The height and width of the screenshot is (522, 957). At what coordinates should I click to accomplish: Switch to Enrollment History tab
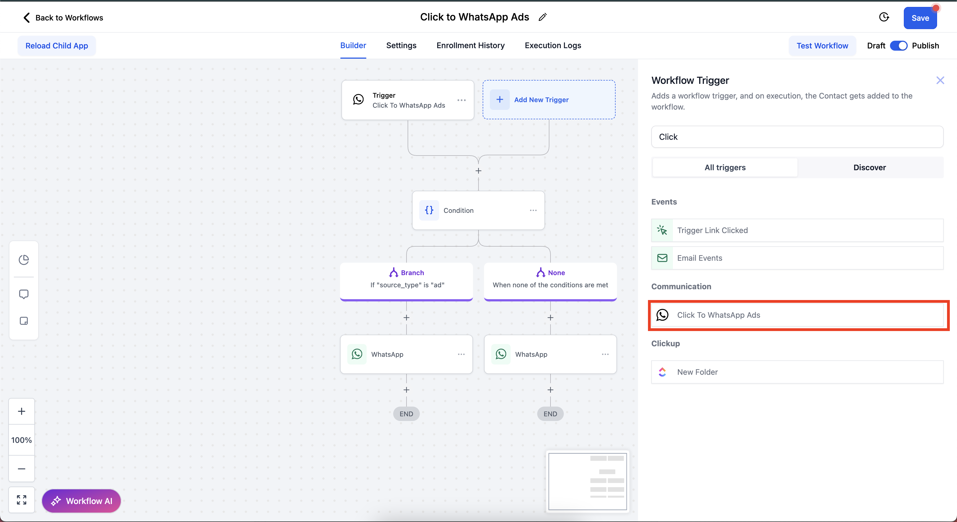pyautogui.click(x=470, y=45)
